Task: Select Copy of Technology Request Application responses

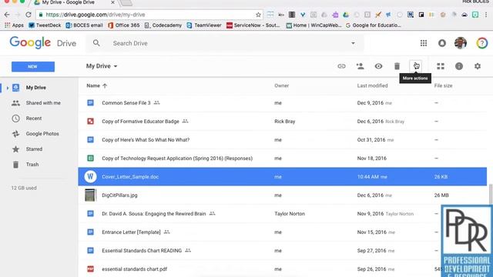Action: click(283, 159)
